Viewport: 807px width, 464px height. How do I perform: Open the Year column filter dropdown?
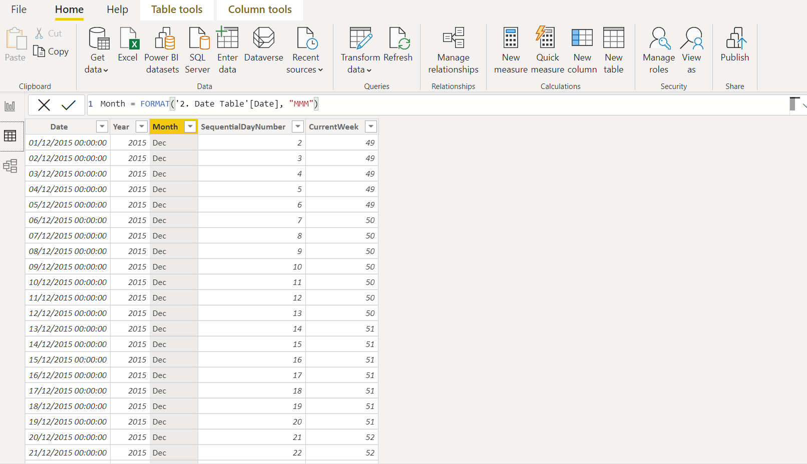(x=142, y=126)
